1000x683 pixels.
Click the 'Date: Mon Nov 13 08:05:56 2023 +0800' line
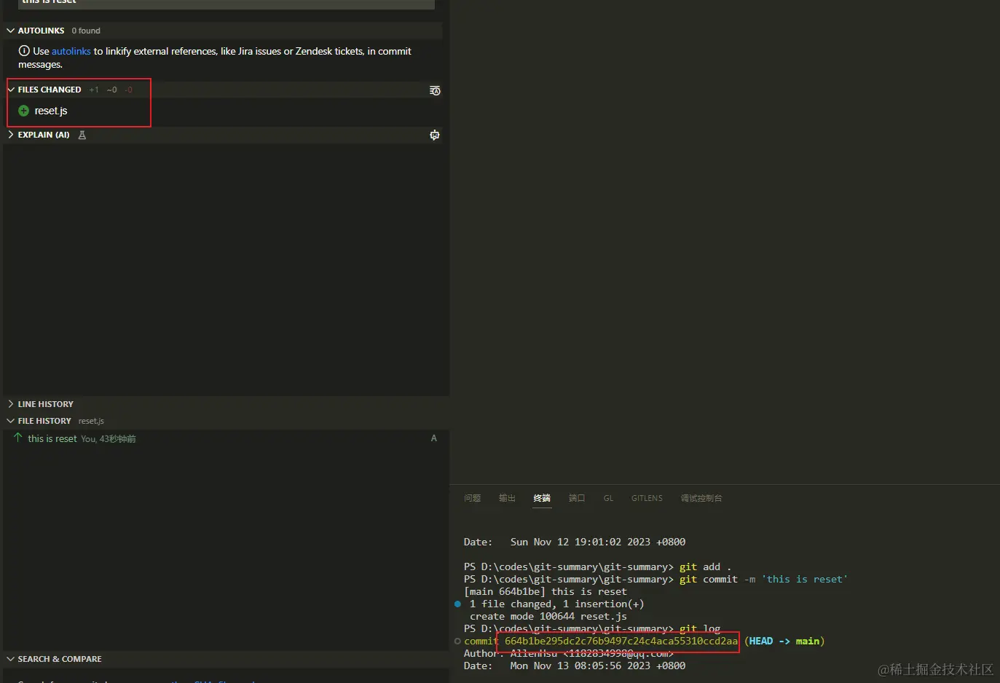click(x=575, y=666)
